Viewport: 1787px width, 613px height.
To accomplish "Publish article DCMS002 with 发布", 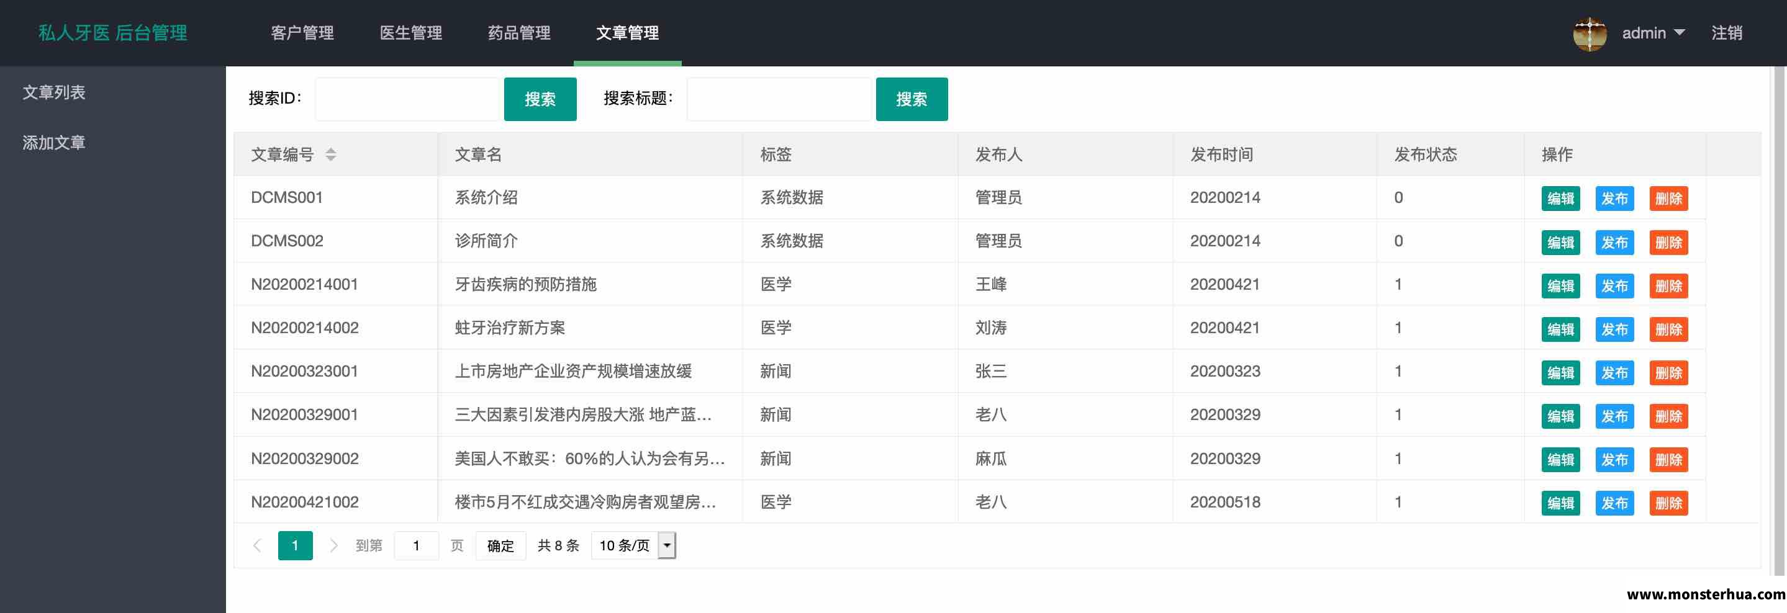I will (x=1614, y=242).
